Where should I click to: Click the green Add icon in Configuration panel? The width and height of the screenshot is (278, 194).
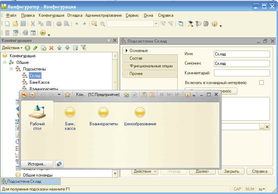pyautogui.click(x=27, y=48)
